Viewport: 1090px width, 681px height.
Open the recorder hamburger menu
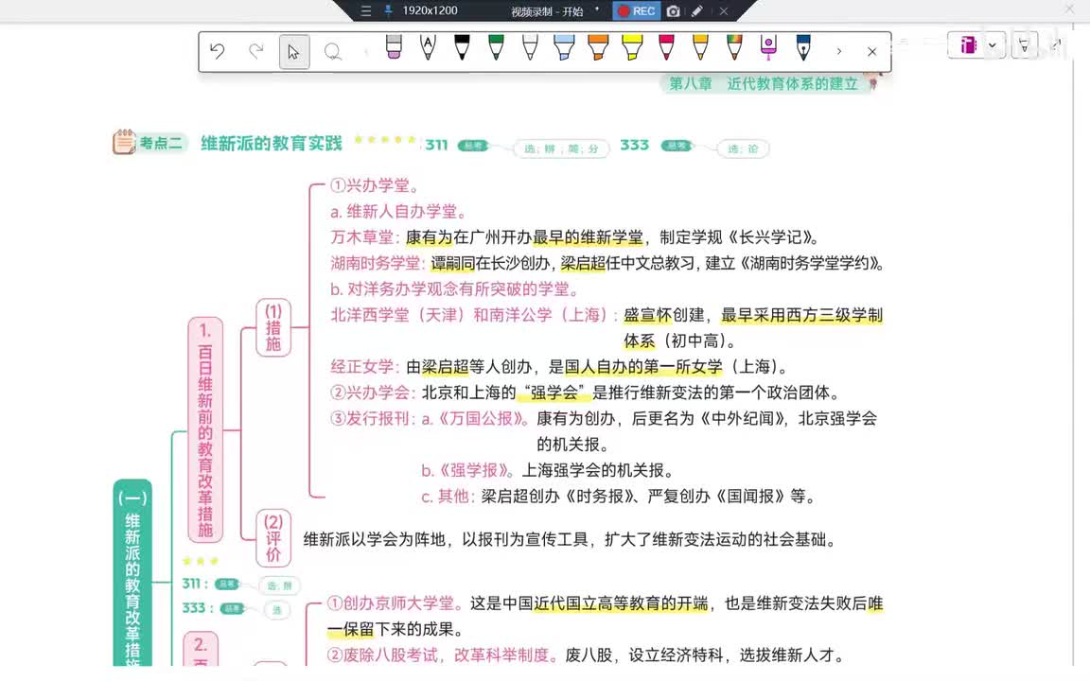tap(365, 11)
